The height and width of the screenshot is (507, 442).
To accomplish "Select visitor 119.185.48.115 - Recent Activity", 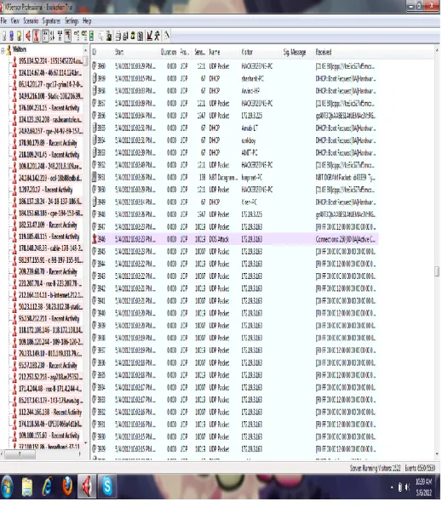I will point(49,236).
